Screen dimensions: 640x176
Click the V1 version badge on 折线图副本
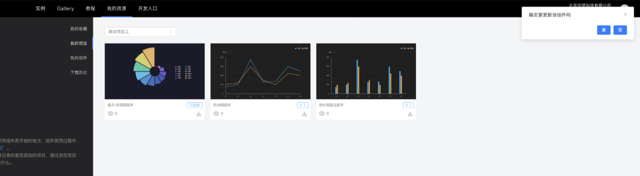303,105
